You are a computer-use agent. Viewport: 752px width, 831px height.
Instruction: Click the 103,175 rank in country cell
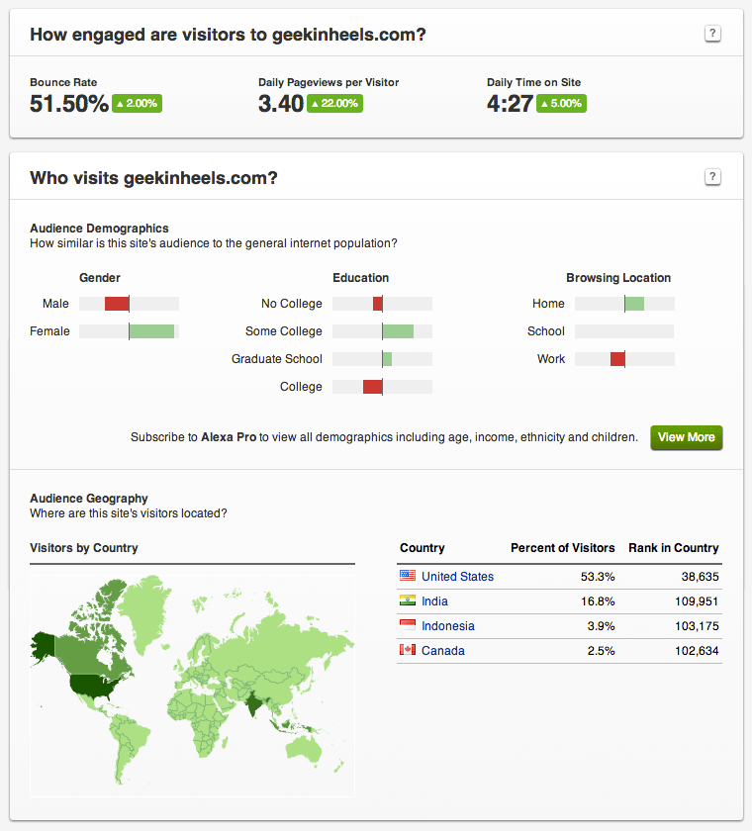(x=697, y=626)
